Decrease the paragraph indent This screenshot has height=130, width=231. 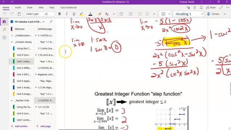[140, 14]
